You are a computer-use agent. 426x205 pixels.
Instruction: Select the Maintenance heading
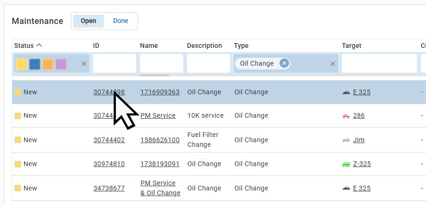click(38, 21)
